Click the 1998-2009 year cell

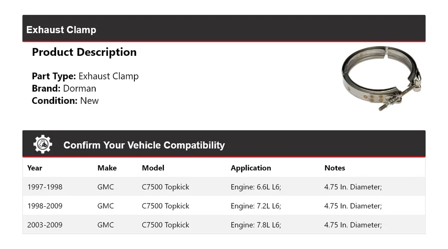(x=45, y=206)
